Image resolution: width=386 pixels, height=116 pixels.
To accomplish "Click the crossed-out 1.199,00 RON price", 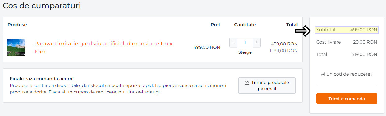I will point(283,51).
